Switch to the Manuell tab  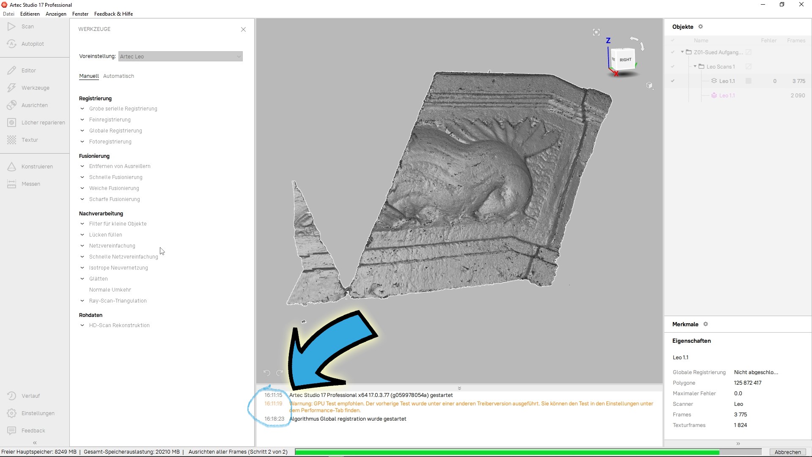point(89,76)
